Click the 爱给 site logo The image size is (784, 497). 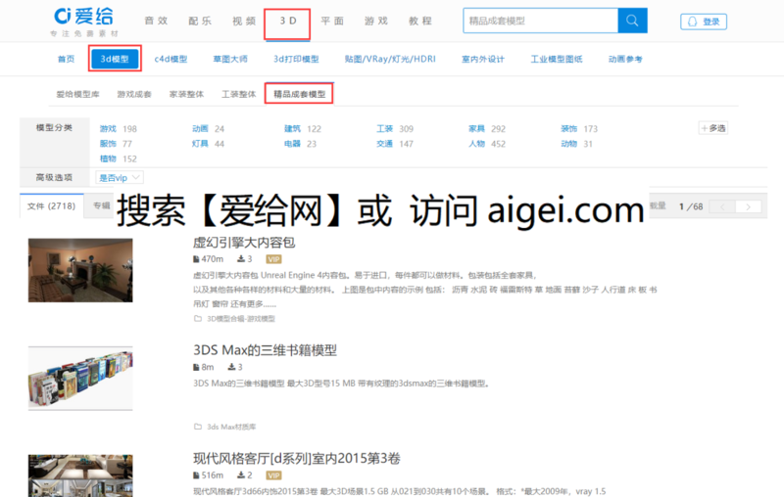click(x=84, y=22)
